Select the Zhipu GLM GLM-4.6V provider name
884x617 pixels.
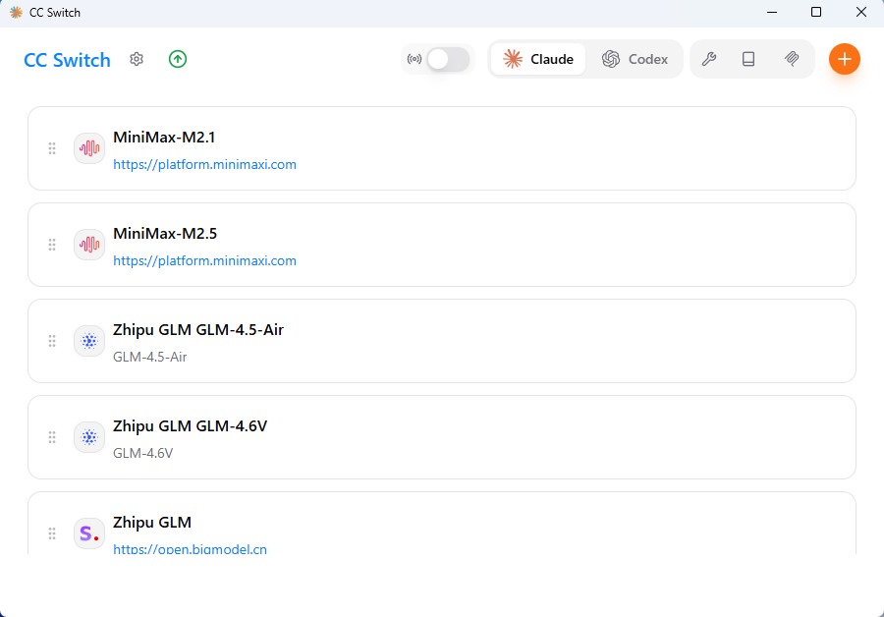pyautogui.click(x=190, y=425)
